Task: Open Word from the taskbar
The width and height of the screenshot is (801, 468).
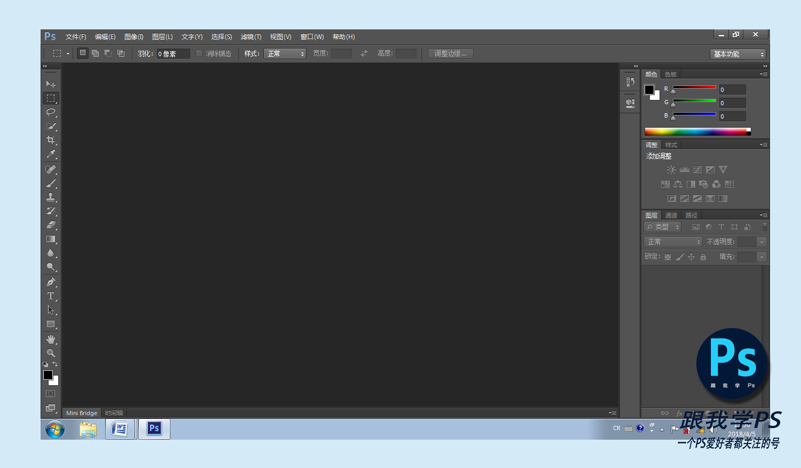Action: (x=120, y=429)
